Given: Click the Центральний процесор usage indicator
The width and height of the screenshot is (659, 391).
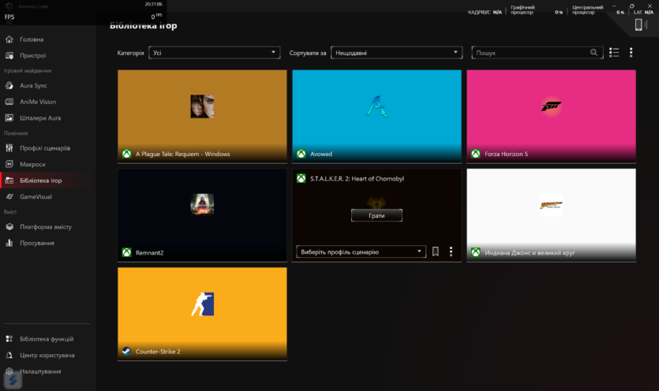Looking at the screenshot, I should coord(598,9).
